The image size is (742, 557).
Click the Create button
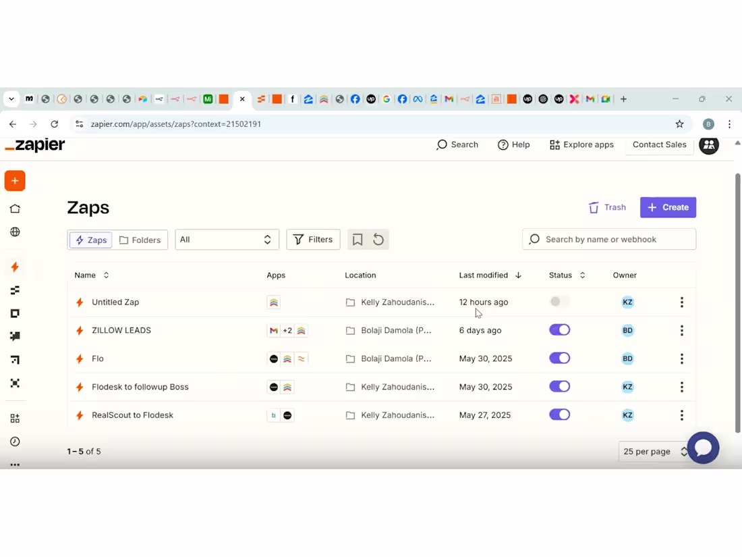[668, 207]
